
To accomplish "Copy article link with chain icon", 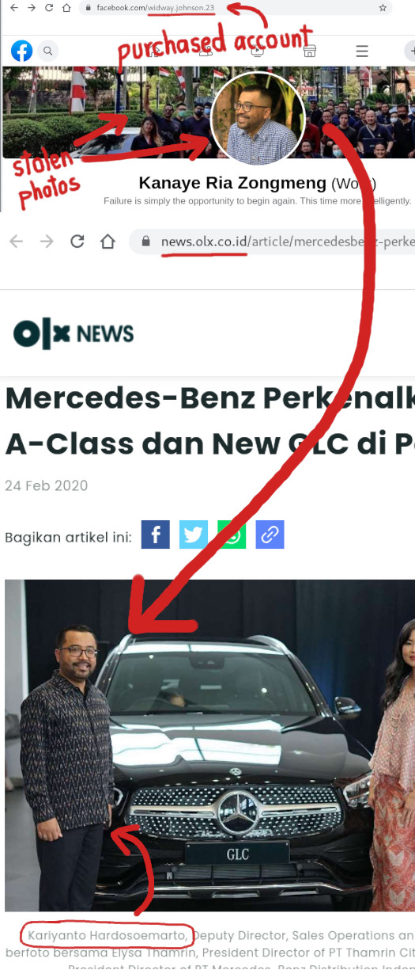I will (270, 534).
